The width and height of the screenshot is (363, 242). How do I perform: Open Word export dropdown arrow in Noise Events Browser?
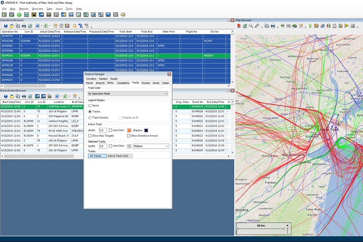point(61,96)
